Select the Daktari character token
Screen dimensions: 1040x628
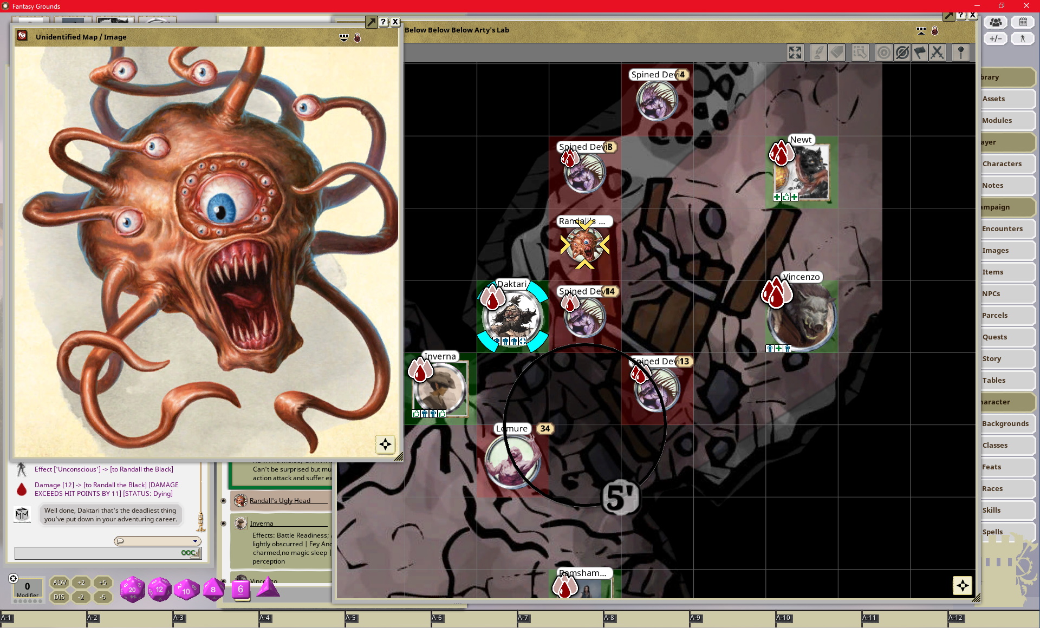(x=512, y=317)
